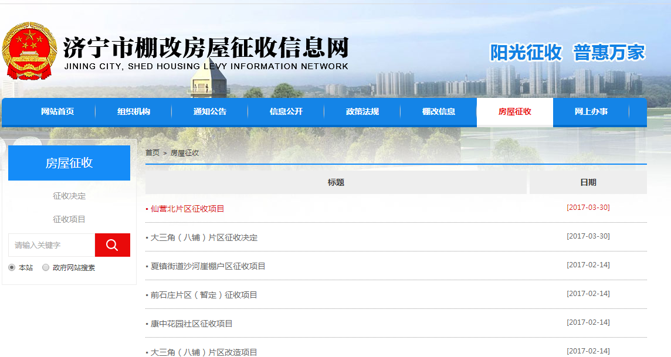Focus the 请输入关键字 search field
This screenshot has width=671, height=357.
click(52, 245)
